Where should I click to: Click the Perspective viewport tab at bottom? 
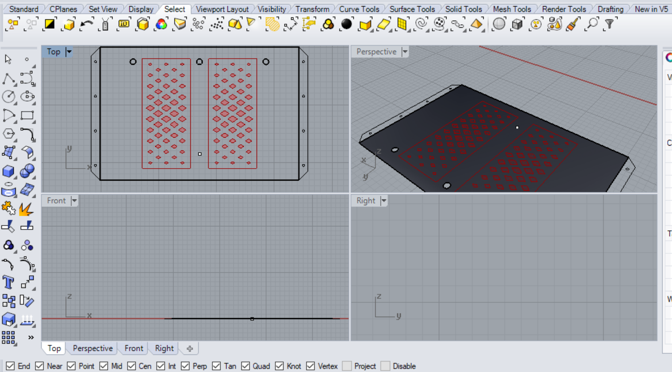[x=93, y=348]
